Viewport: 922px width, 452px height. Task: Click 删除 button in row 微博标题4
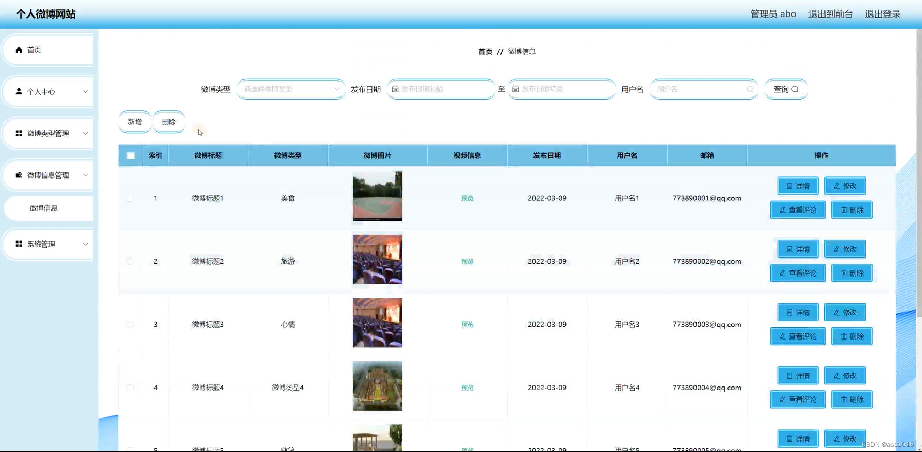coord(852,399)
